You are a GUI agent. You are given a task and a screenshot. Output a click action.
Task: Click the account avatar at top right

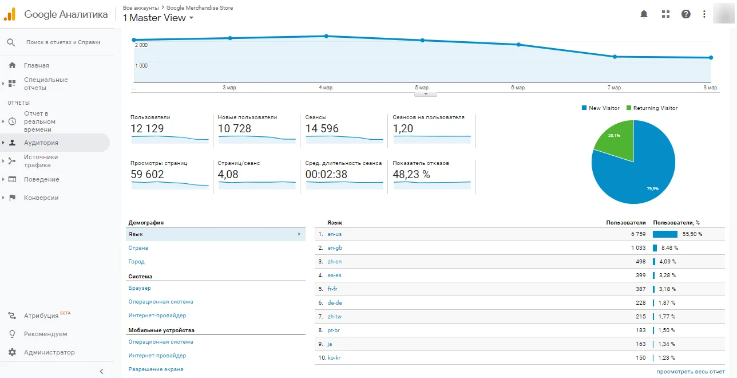723,13
